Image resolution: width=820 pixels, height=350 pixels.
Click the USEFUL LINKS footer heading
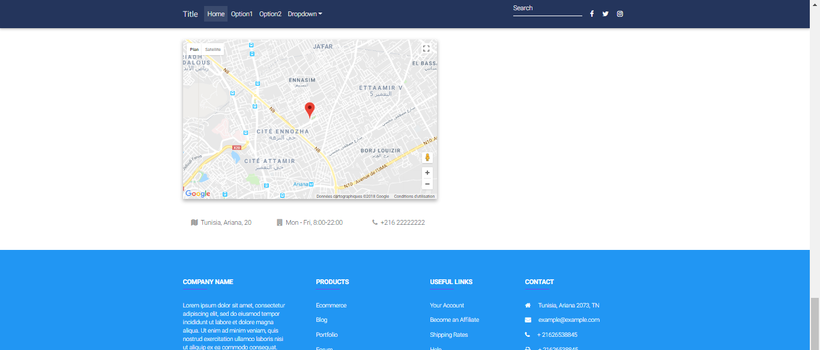pos(451,282)
